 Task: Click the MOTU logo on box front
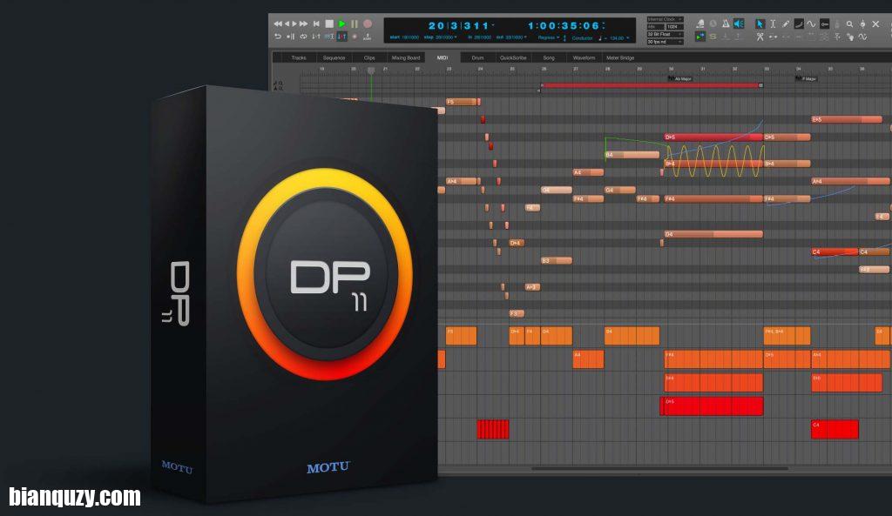[328, 467]
